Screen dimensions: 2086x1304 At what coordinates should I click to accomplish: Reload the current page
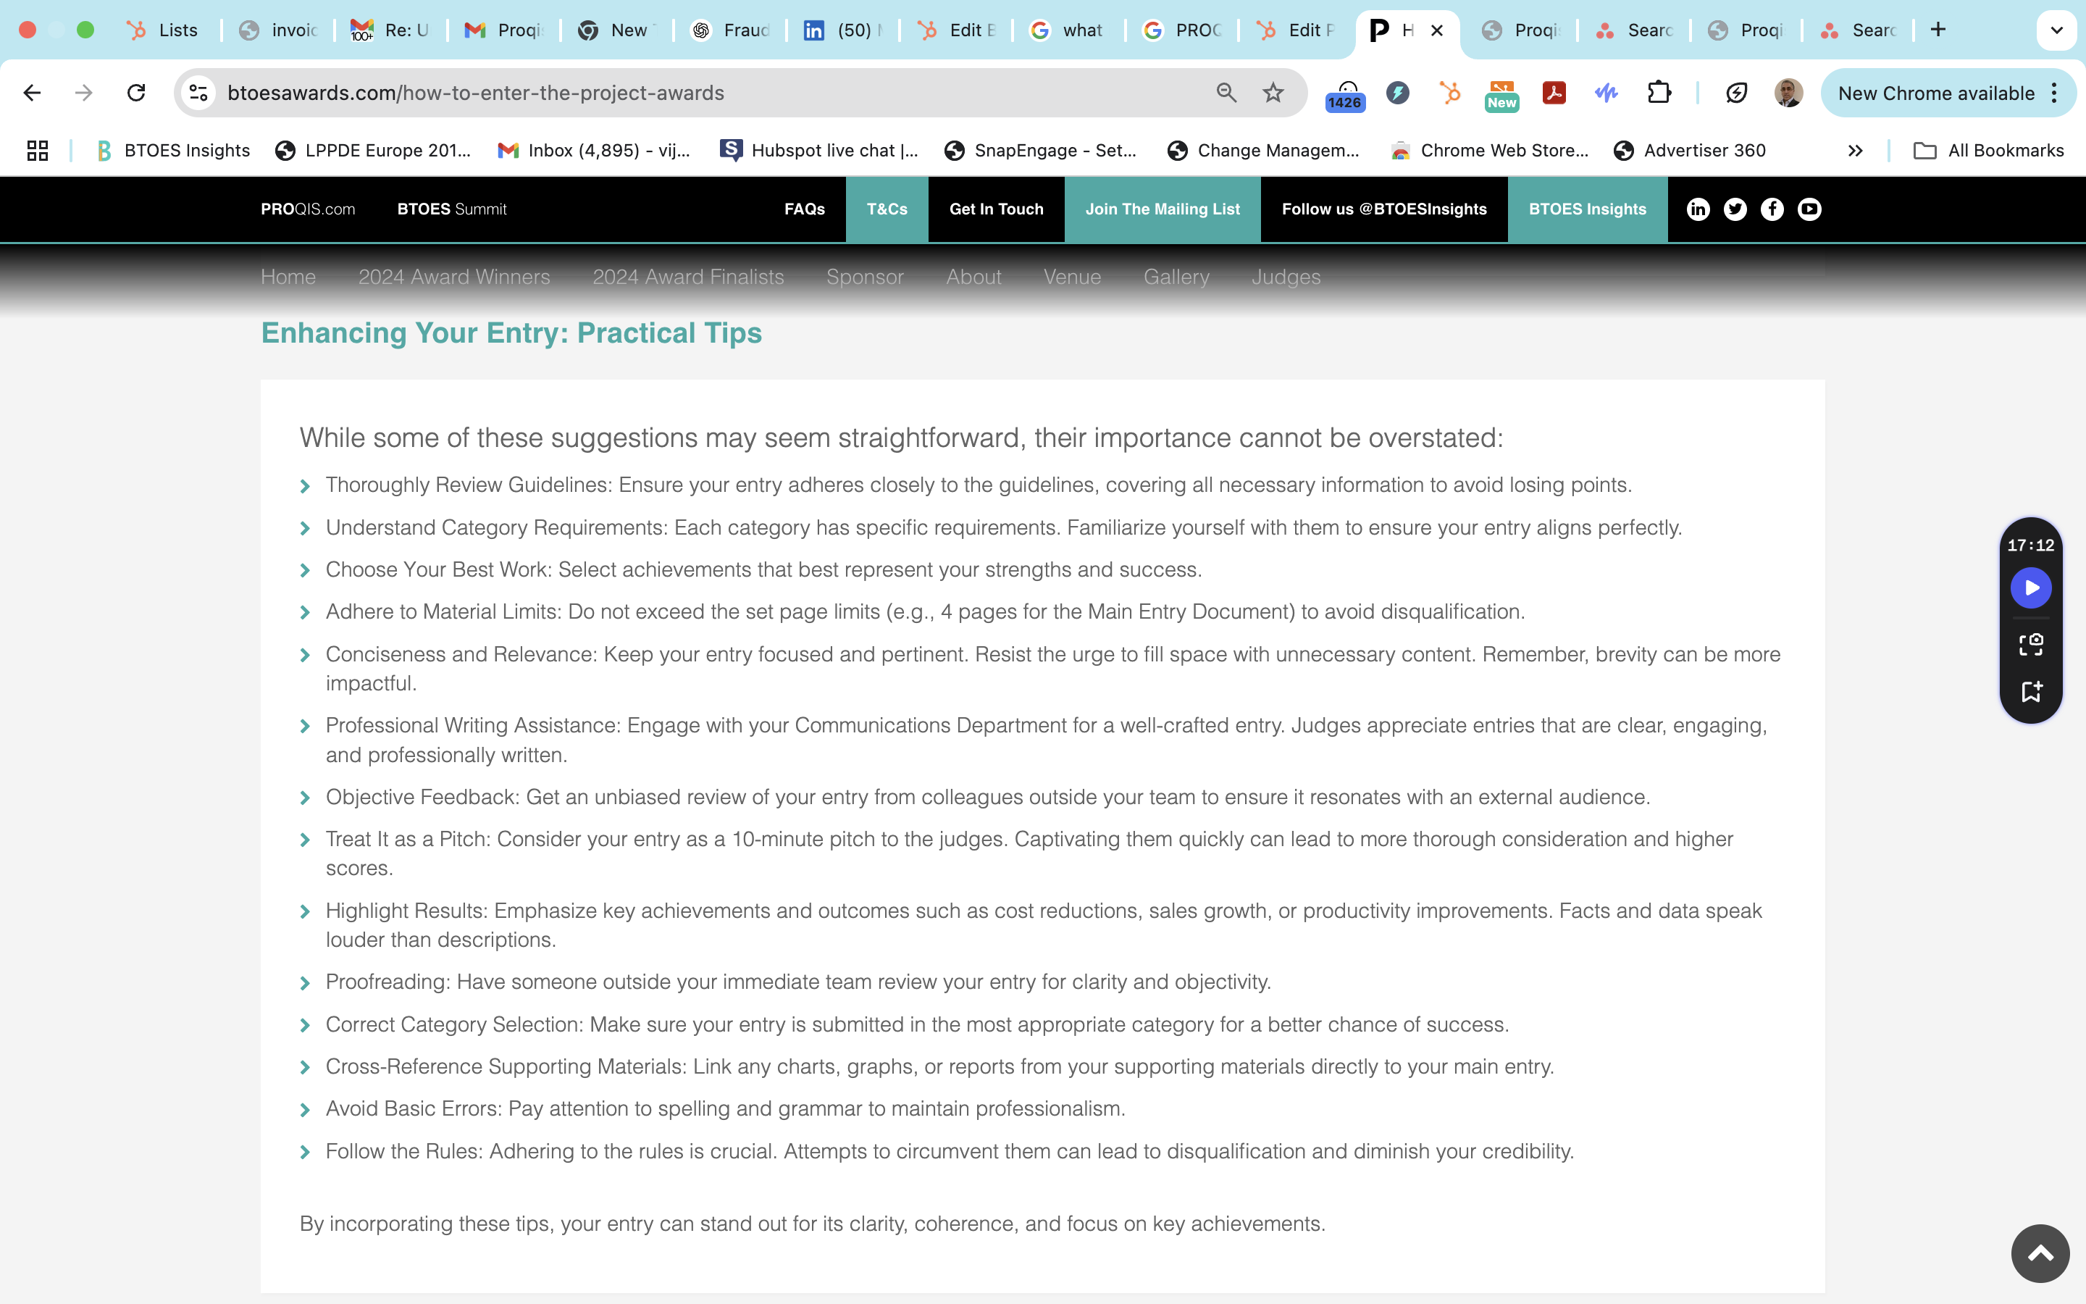click(x=136, y=93)
